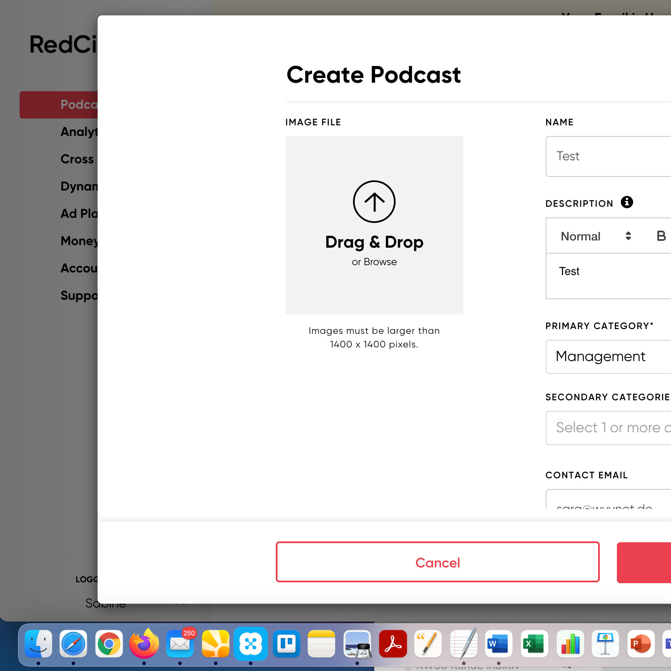Viewport: 671px width, 671px height.
Task: Open the Normal text style dropdown
Action: pyautogui.click(x=596, y=236)
